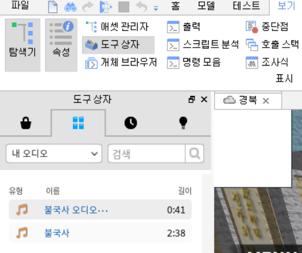Open the 호출 스택 call stack window
The height and width of the screenshot is (253, 302).
pyautogui.click(x=272, y=45)
